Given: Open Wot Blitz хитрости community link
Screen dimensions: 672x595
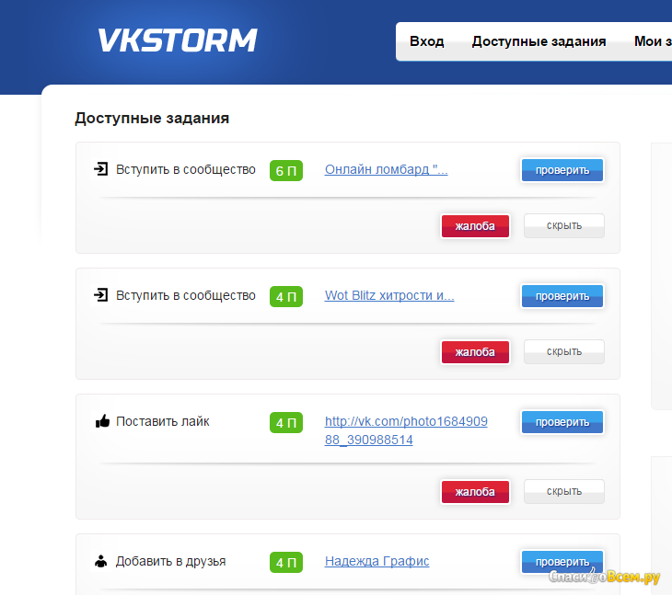Looking at the screenshot, I should [x=389, y=295].
